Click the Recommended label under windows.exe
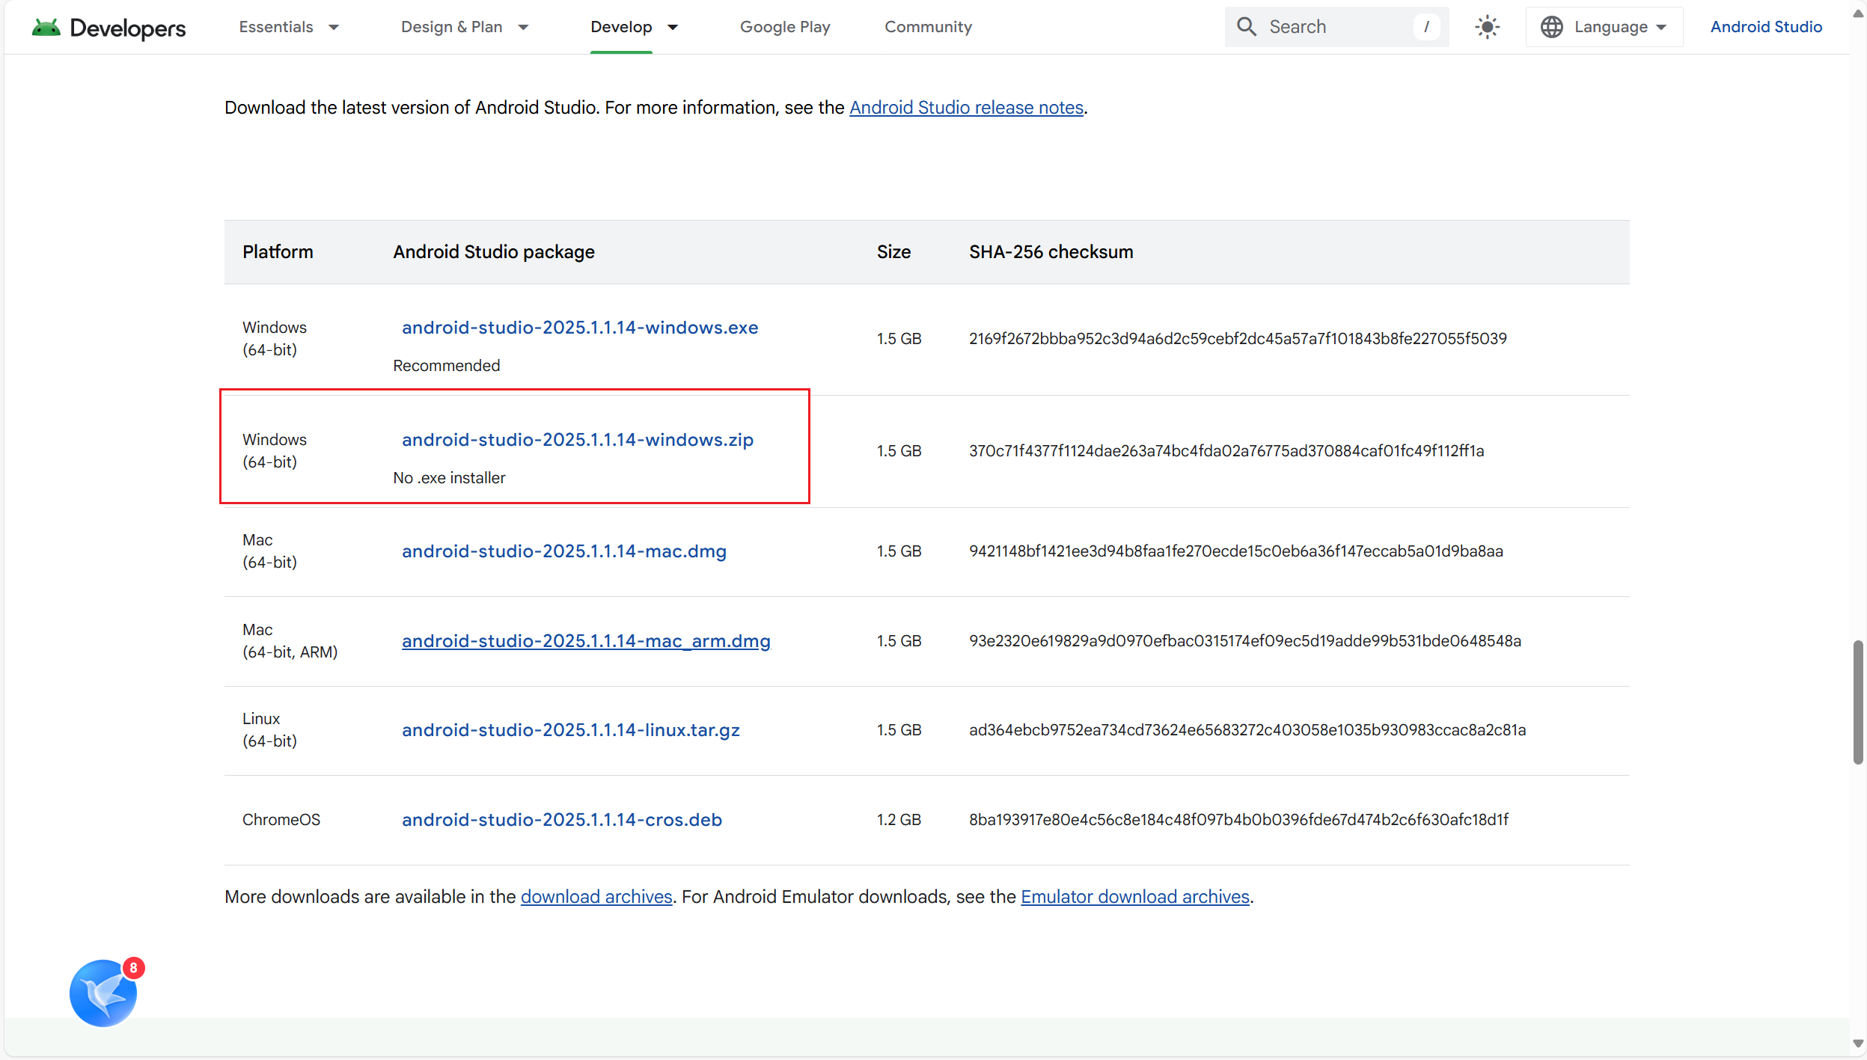Screen dimensions: 1867x1060 click(x=447, y=366)
